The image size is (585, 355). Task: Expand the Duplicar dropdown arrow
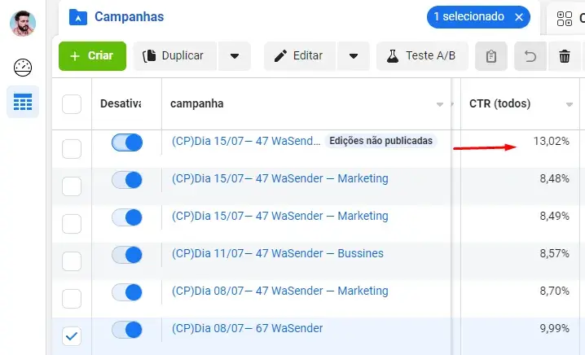[235, 56]
